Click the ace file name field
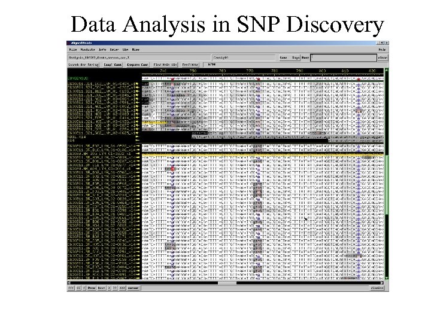Viewport: 431px width, 323px height. [x=139, y=57]
